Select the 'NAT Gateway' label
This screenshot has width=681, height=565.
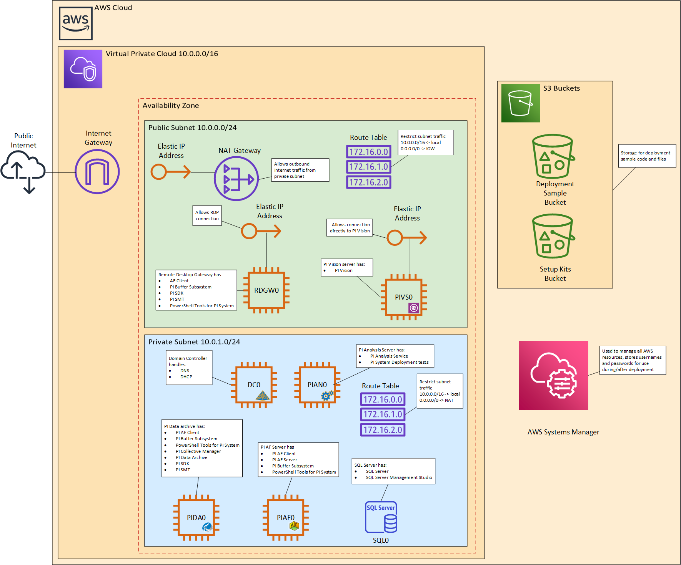pyautogui.click(x=240, y=151)
